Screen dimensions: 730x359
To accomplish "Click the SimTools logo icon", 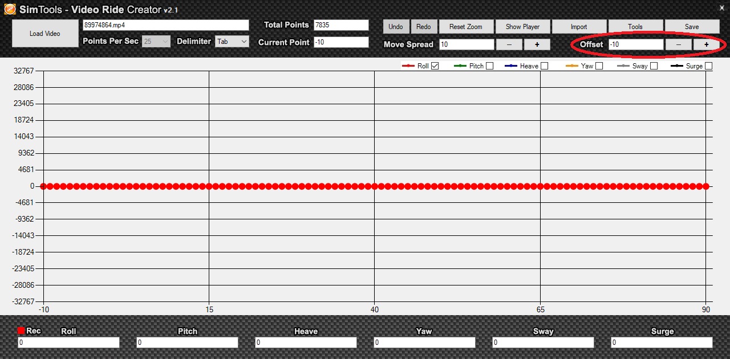I will (10, 10).
